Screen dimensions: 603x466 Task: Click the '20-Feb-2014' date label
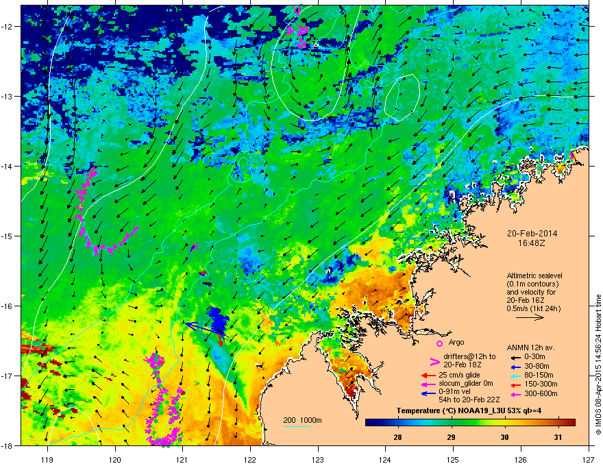[532, 234]
